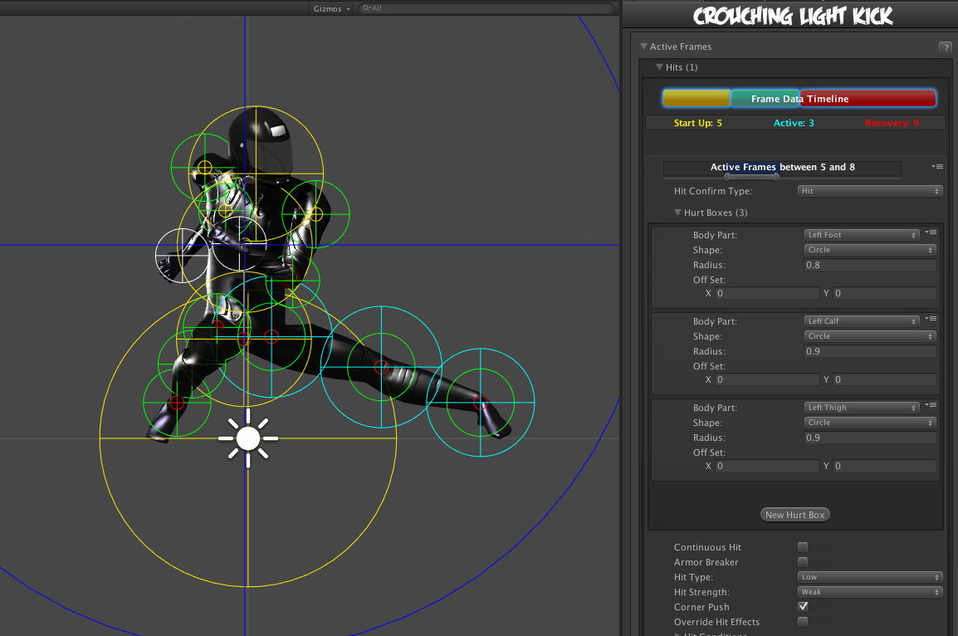Viewport: 958px width, 636px height.
Task: Select the yellow circle around the character's head
Action: tap(256, 174)
